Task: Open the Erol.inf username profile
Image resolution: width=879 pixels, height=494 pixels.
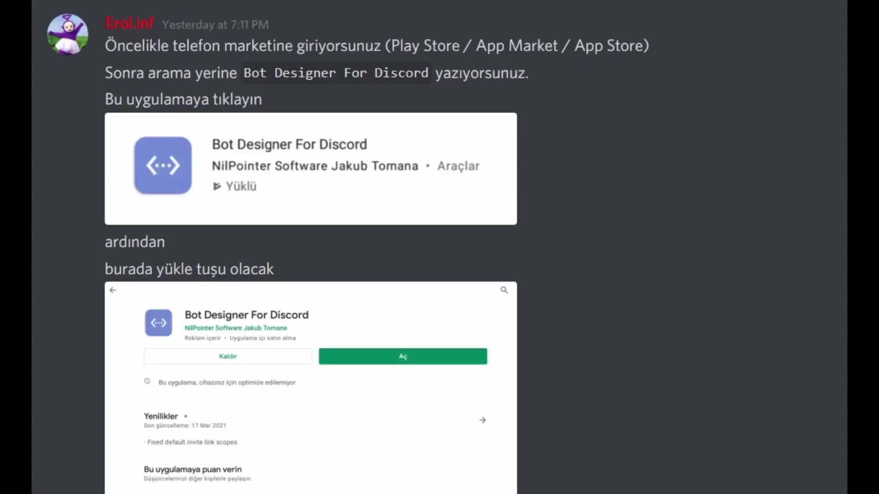Action: tap(130, 23)
